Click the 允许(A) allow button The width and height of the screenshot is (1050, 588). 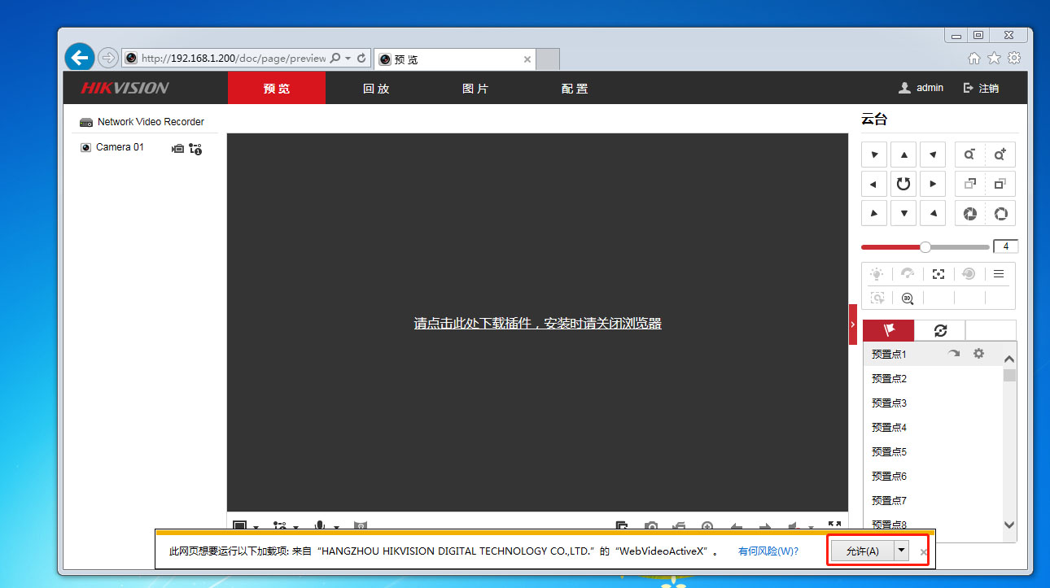tap(862, 551)
